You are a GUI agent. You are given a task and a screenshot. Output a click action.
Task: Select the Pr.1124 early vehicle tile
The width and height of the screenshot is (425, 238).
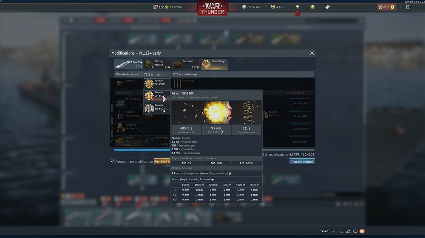(x=129, y=64)
